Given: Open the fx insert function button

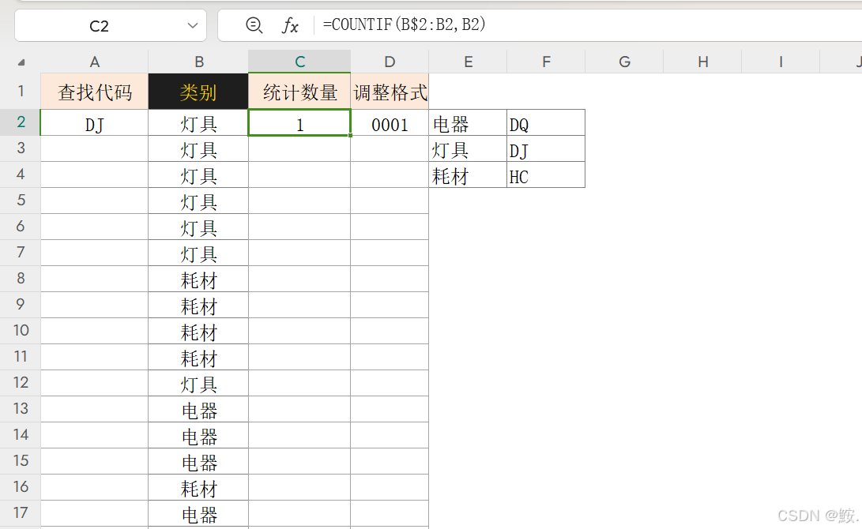Looking at the screenshot, I should [x=290, y=25].
